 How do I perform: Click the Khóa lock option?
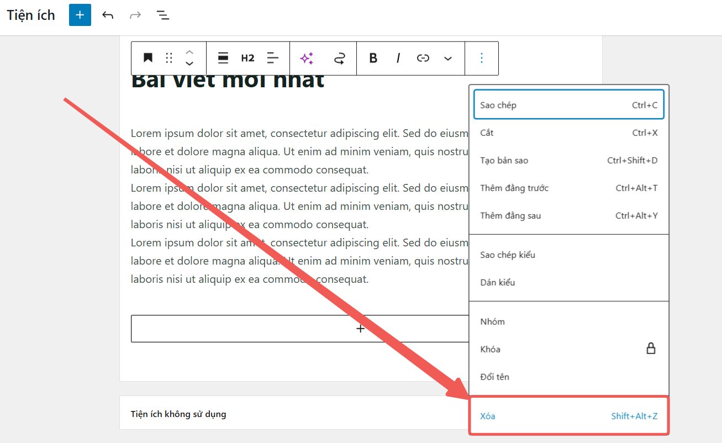569,349
